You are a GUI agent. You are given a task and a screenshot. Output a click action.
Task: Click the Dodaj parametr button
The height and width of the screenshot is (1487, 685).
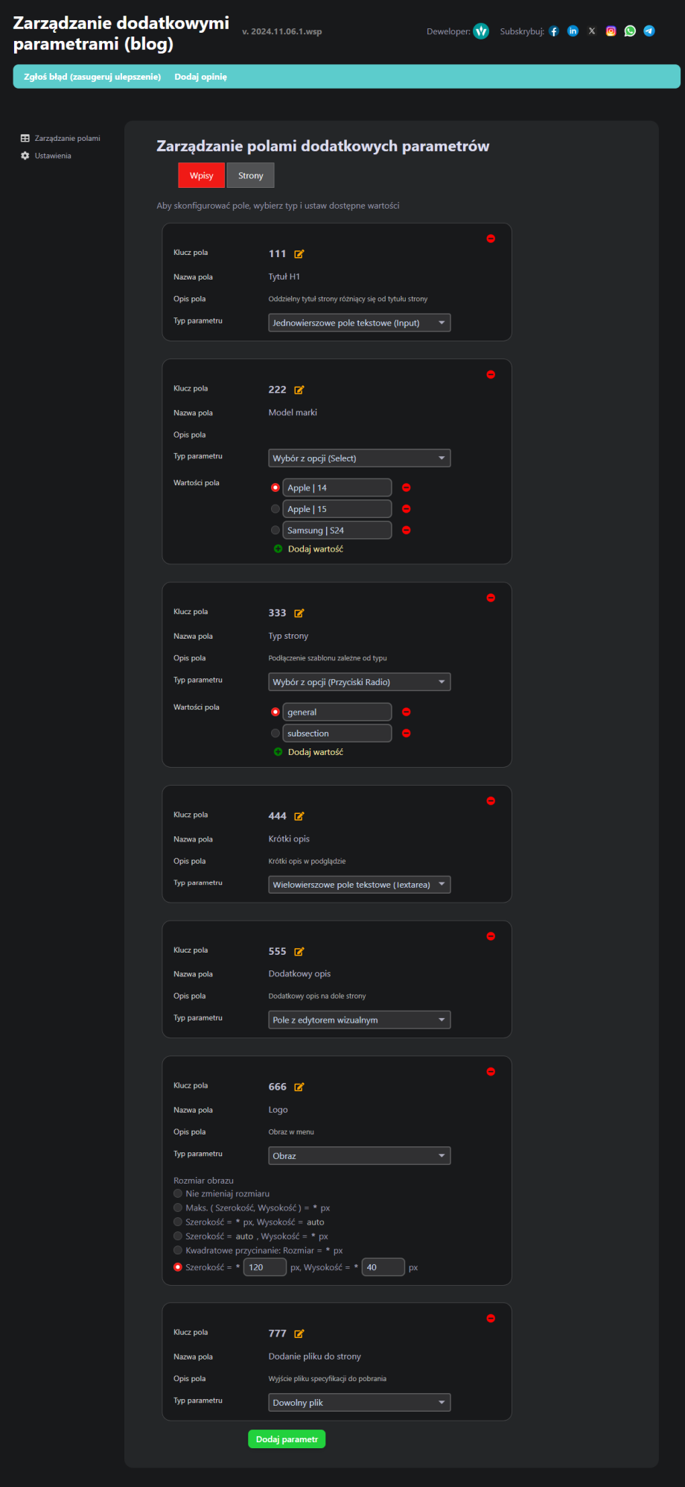[x=287, y=1439]
